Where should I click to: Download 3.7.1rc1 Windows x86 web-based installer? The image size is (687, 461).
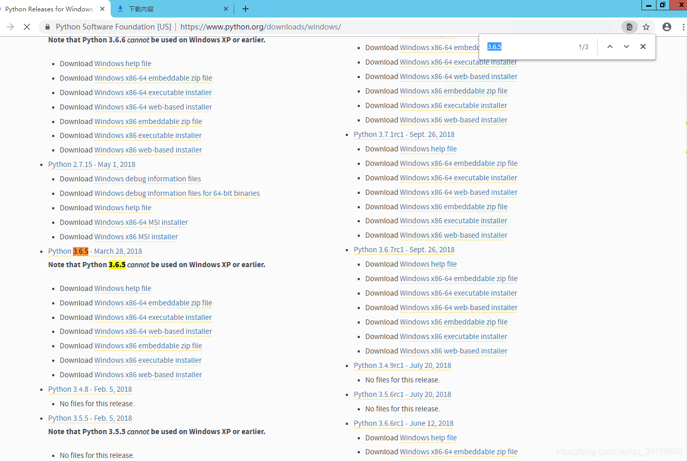tap(454, 235)
